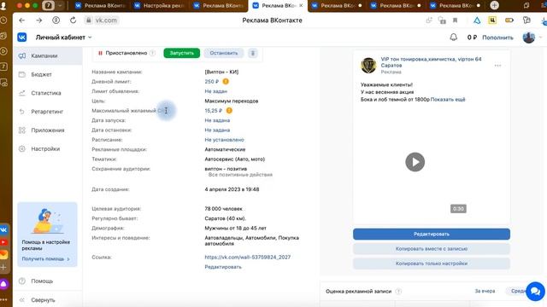Open the notifications bell
The width and height of the screenshot is (547, 307).
pos(453,38)
